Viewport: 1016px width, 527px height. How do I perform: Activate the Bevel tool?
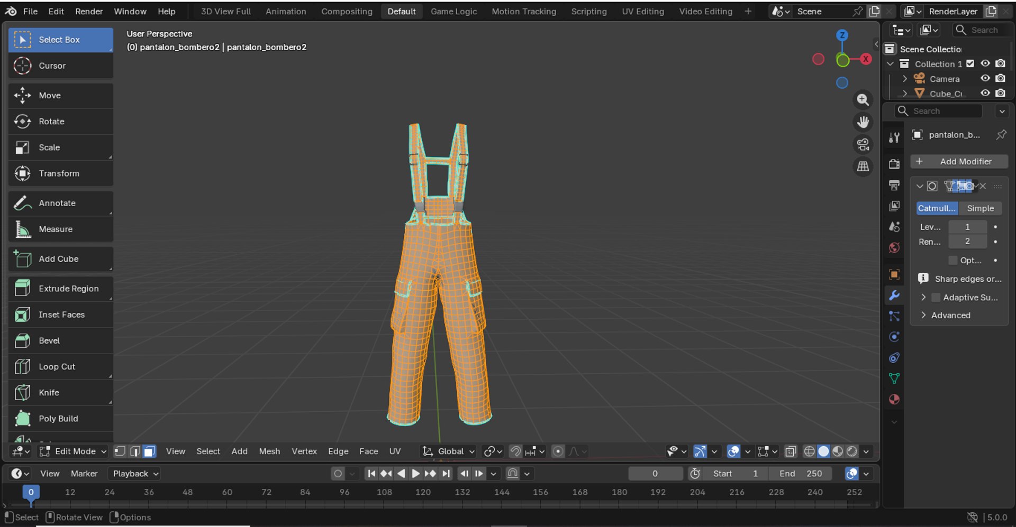[61, 340]
